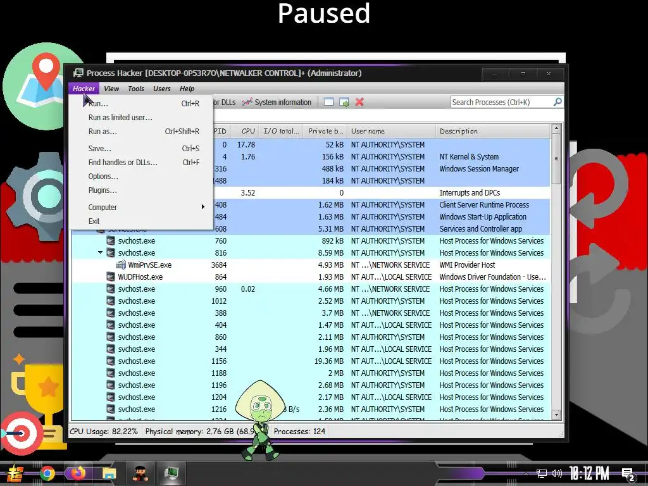The image size is (648, 486).
Task: Open the Tools menu
Action: pos(136,89)
